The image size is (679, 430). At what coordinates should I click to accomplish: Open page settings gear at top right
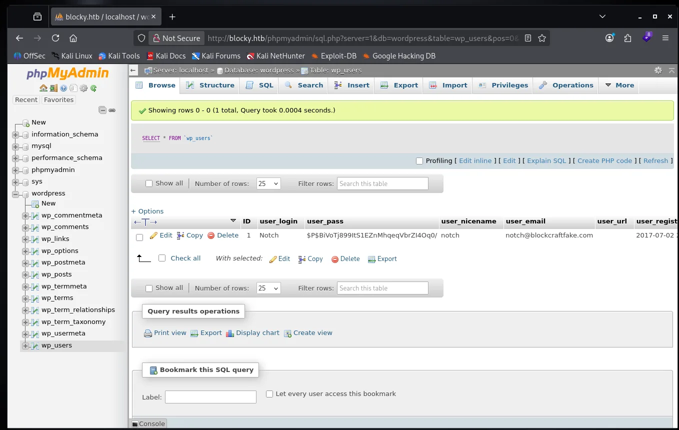[658, 70]
